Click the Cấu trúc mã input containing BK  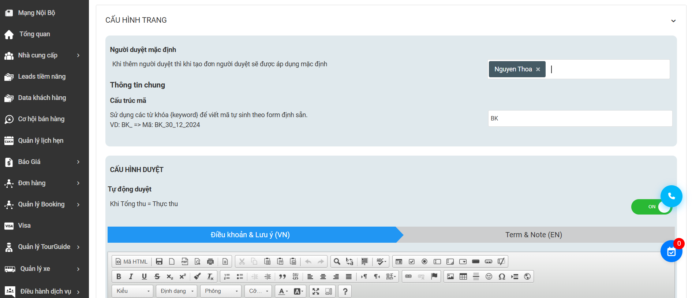tap(580, 119)
